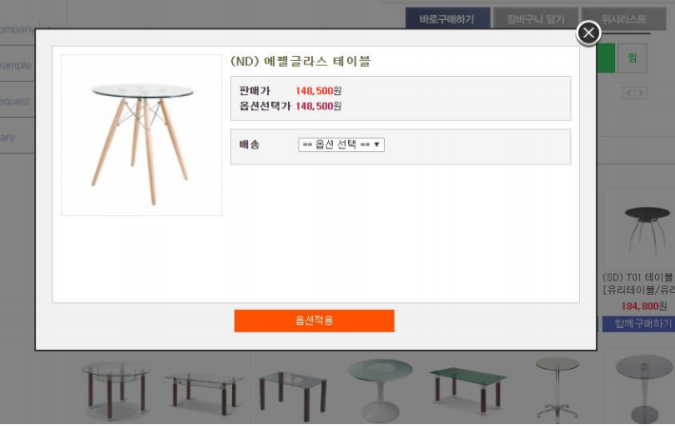Click the 장바구니 담기 button

[x=535, y=19]
